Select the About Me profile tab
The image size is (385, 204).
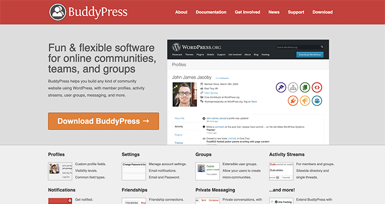(179, 118)
